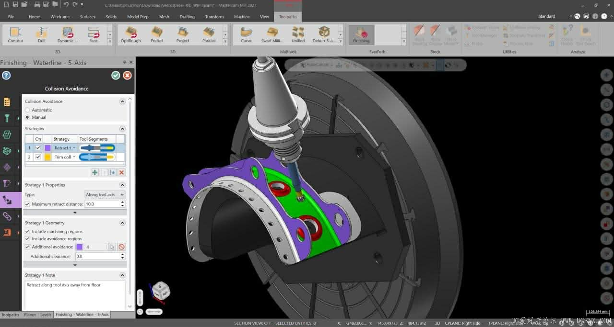
Task: Switch to the Wireframe ribbon tab
Action: 60,17
